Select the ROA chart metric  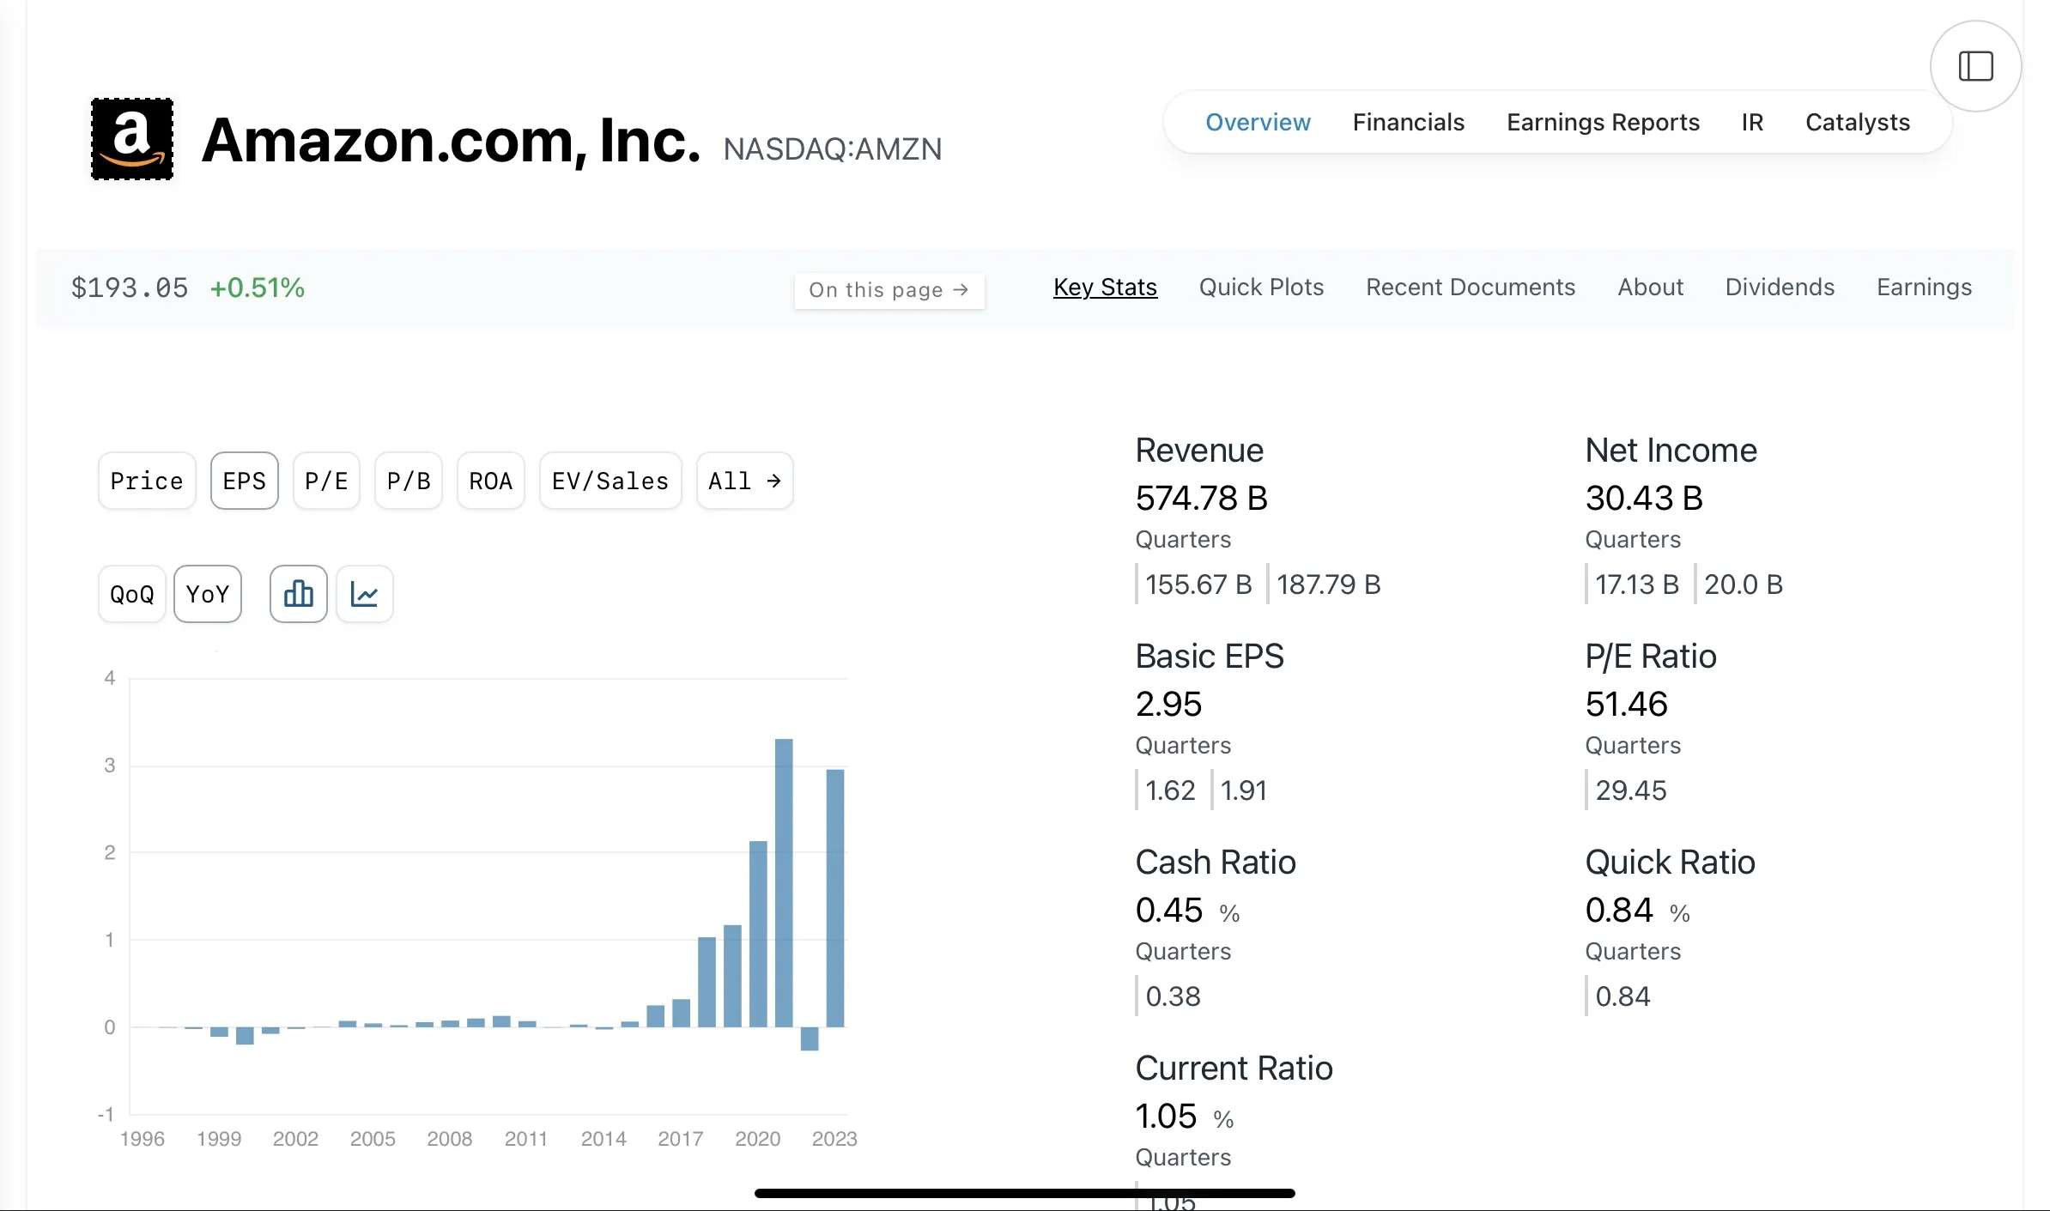[491, 481]
